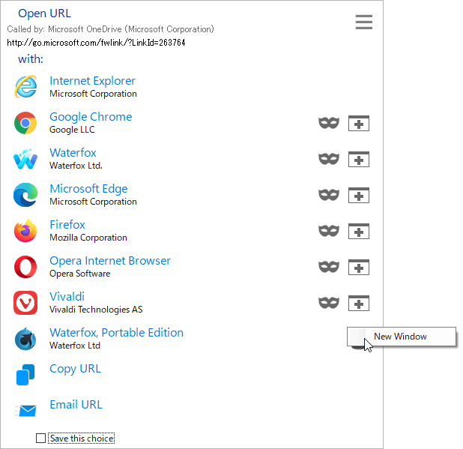Viewport: 463px width, 449px height.
Task: Click the Internet Explorer logo icon
Action: 25,86
